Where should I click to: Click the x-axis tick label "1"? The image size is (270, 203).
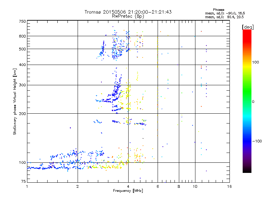(x=27, y=186)
